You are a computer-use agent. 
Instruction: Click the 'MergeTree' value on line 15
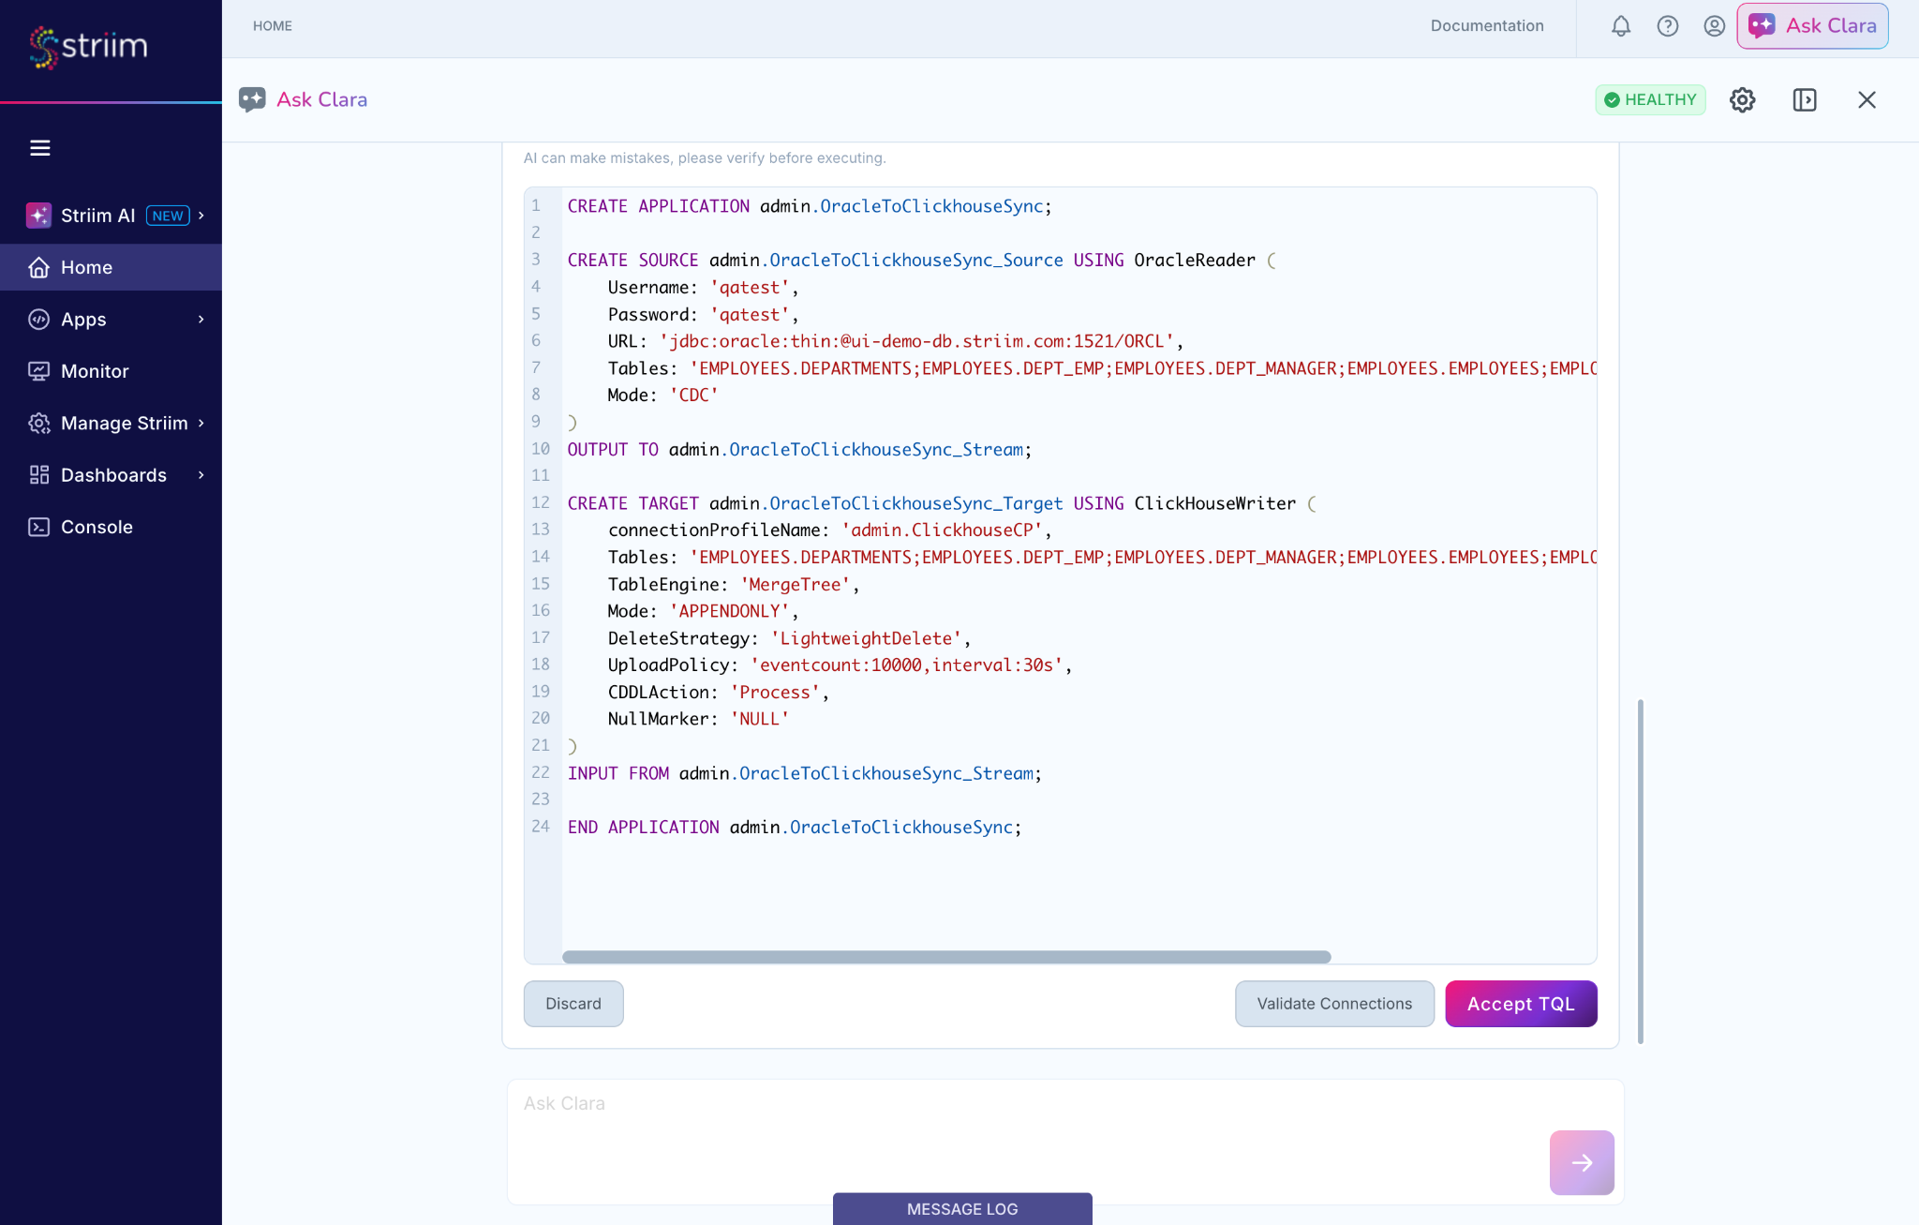(x=796, y=584)
